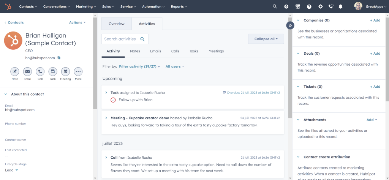Click the HubSpot sprocket logo
This screenshot has width=389, height=180.
[x=8, y=7]
